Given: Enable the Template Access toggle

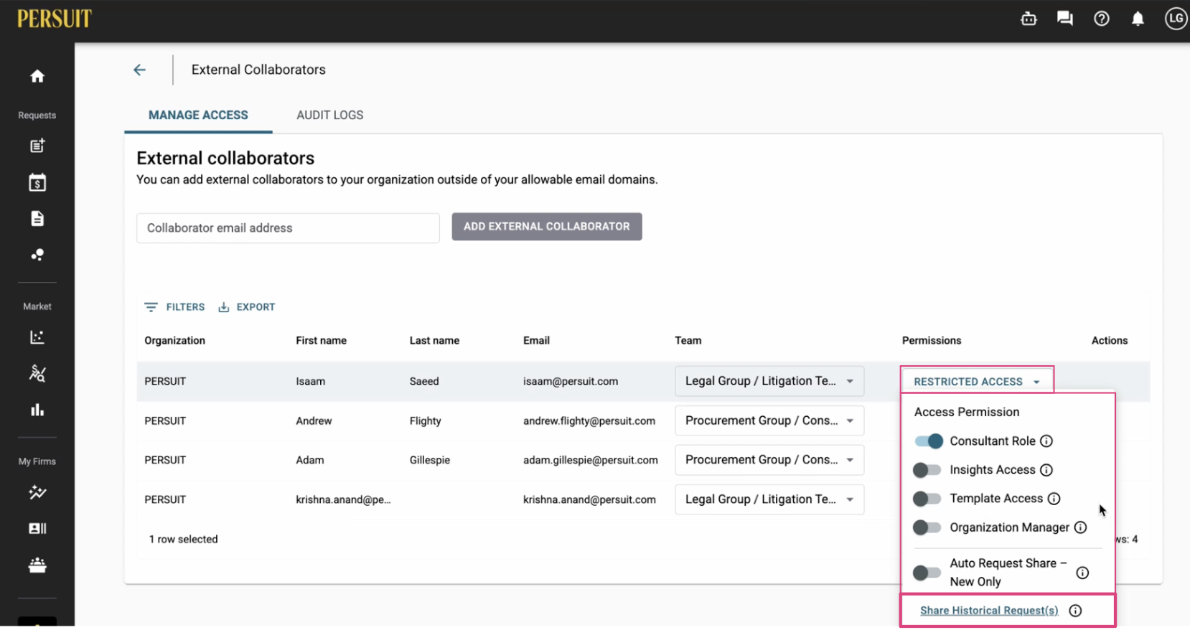Looking at the screenshot, I should (927, 499).
